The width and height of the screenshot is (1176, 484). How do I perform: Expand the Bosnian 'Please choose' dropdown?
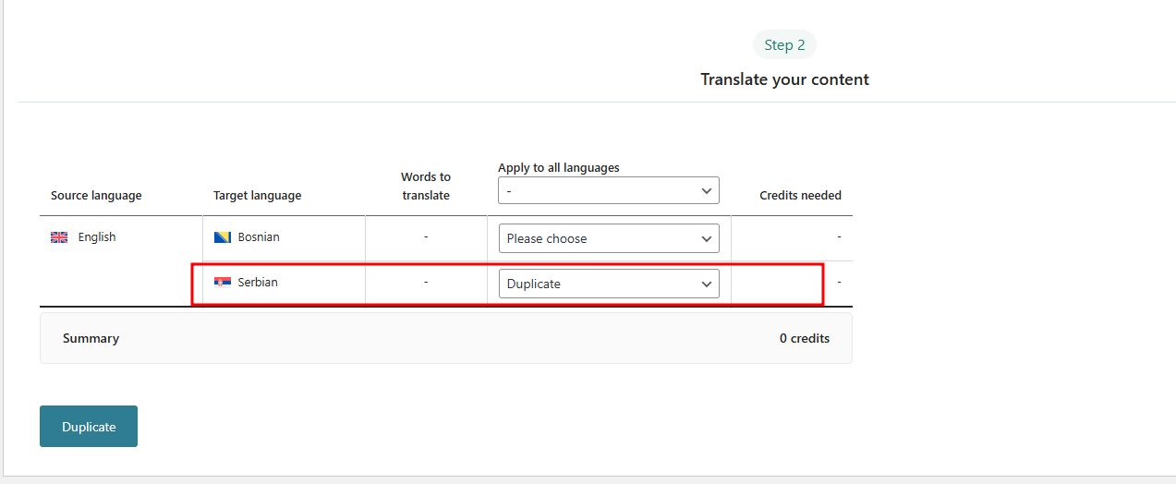[608, 238]
